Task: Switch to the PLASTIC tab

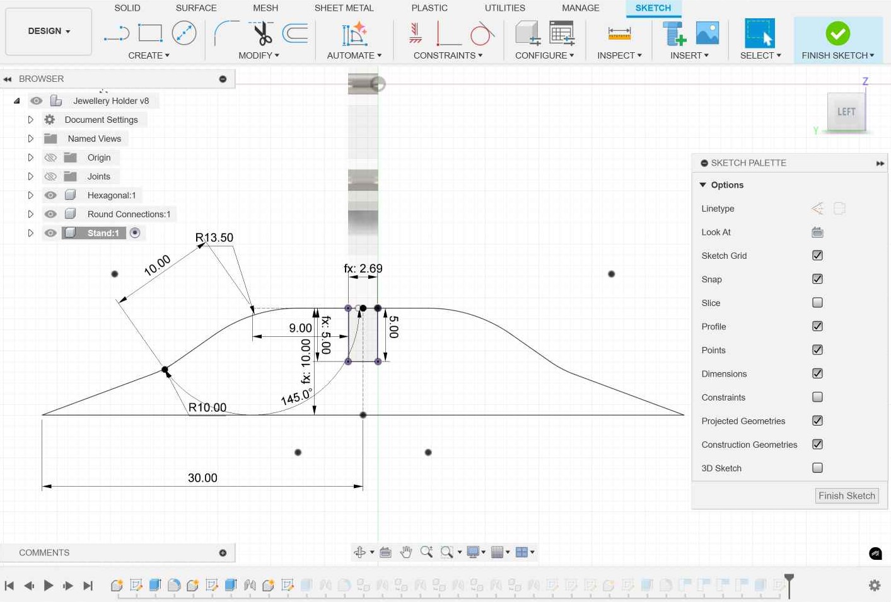Action: click(429, 8)
